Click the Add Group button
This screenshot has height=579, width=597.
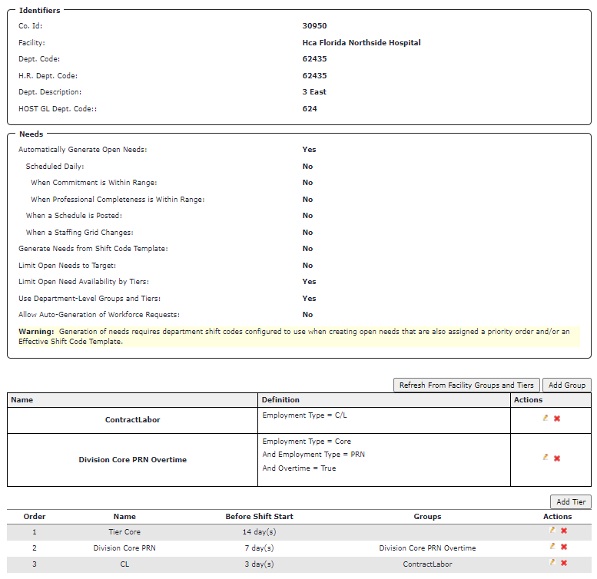click(567, 385)
